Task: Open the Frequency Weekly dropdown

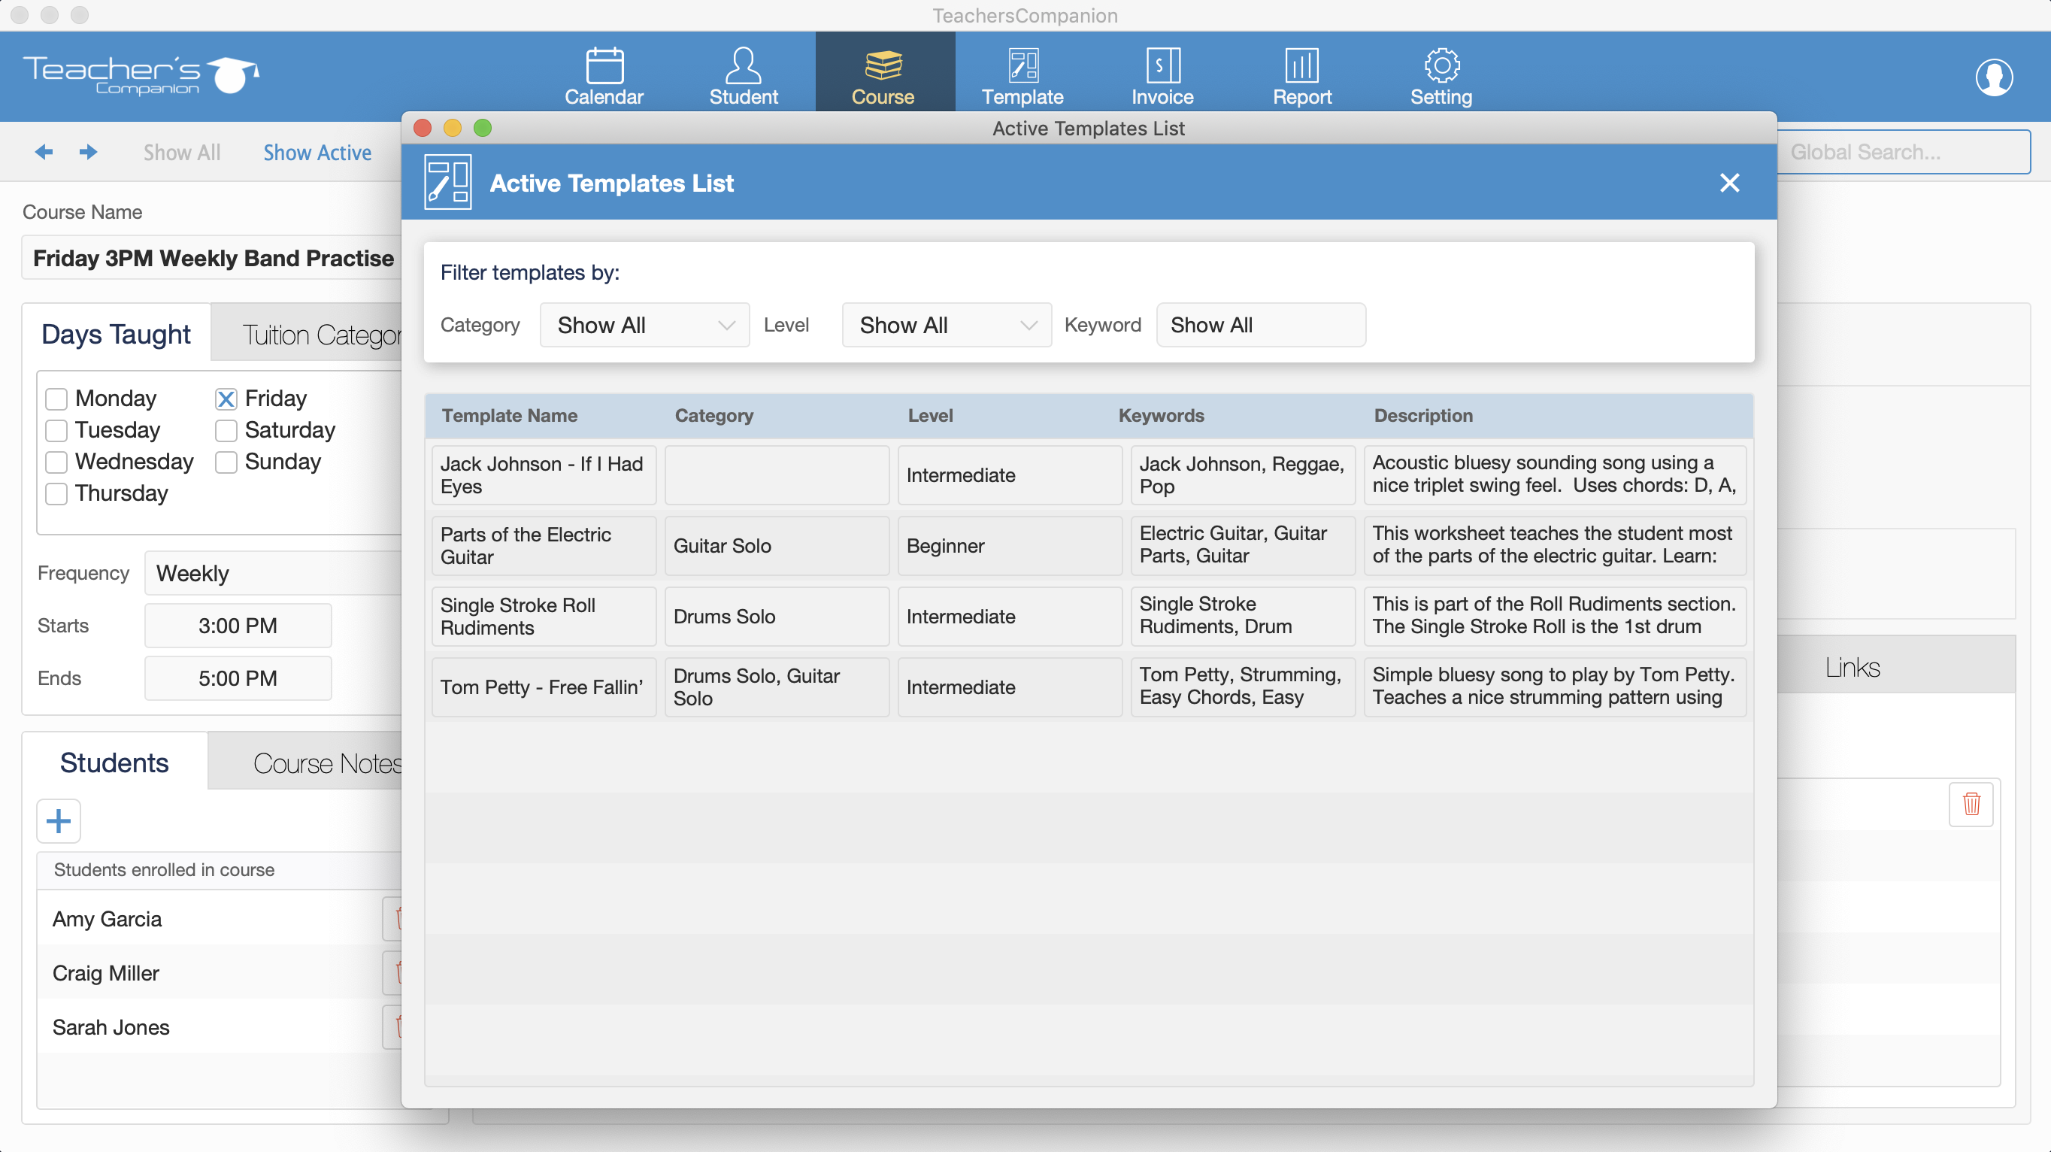Action: [x=272, y=573]
